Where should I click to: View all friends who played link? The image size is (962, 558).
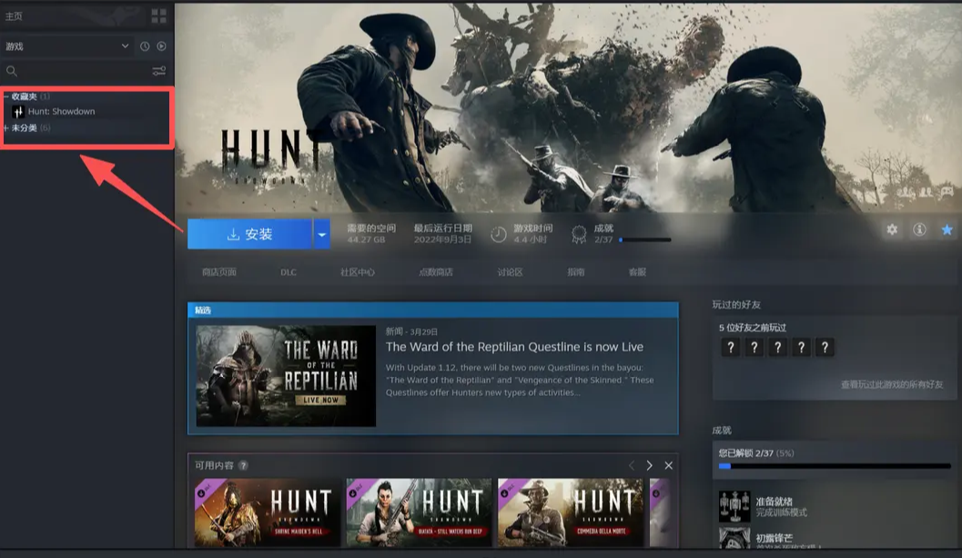pyautogui.click(x=891, y=385)
